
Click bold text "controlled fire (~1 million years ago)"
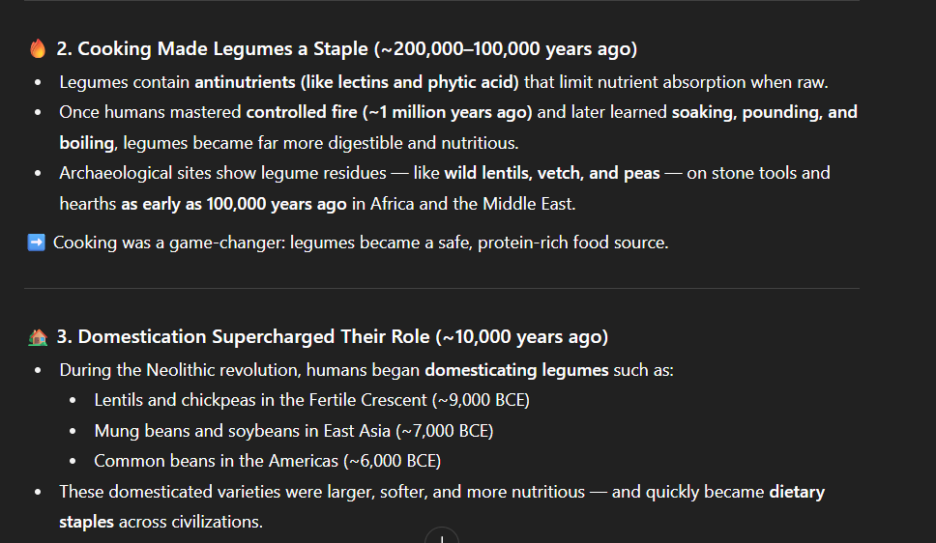tap(389, 112)
